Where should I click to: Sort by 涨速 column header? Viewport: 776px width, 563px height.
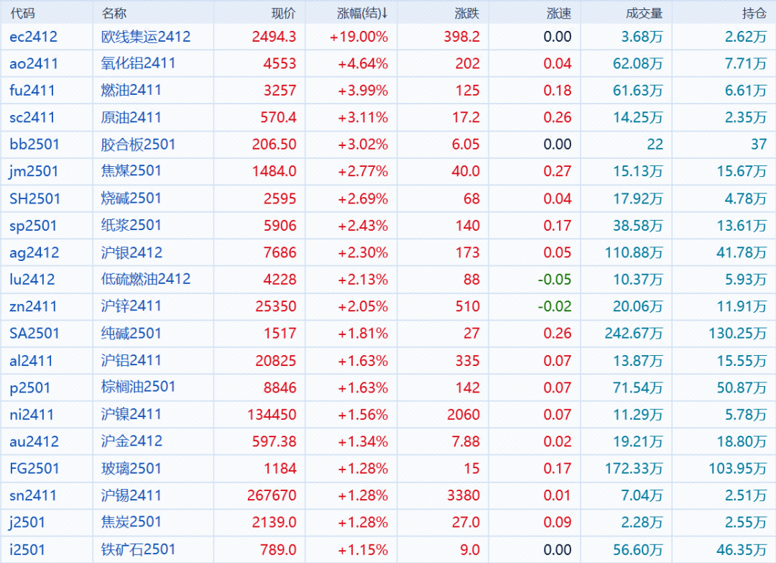[x=559, y=13]
